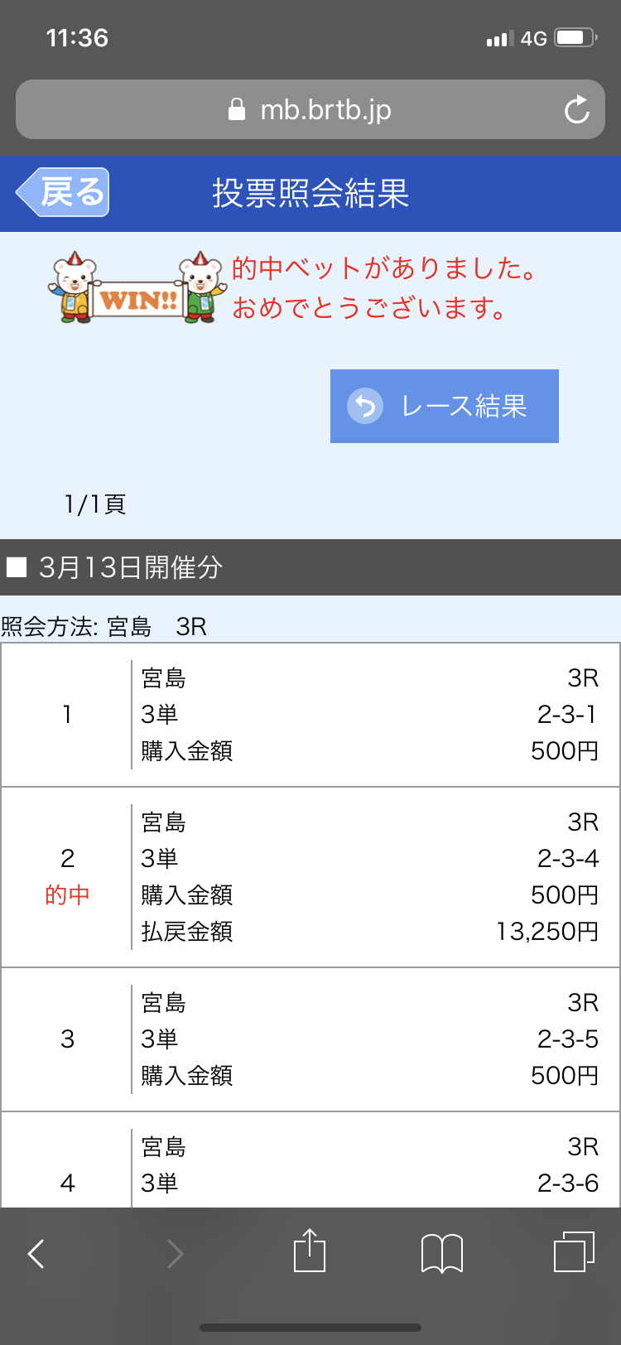This screenshot has width=621, height=1345.
Task: Open the share sheet icon
Action: [x=310, y=1251]
